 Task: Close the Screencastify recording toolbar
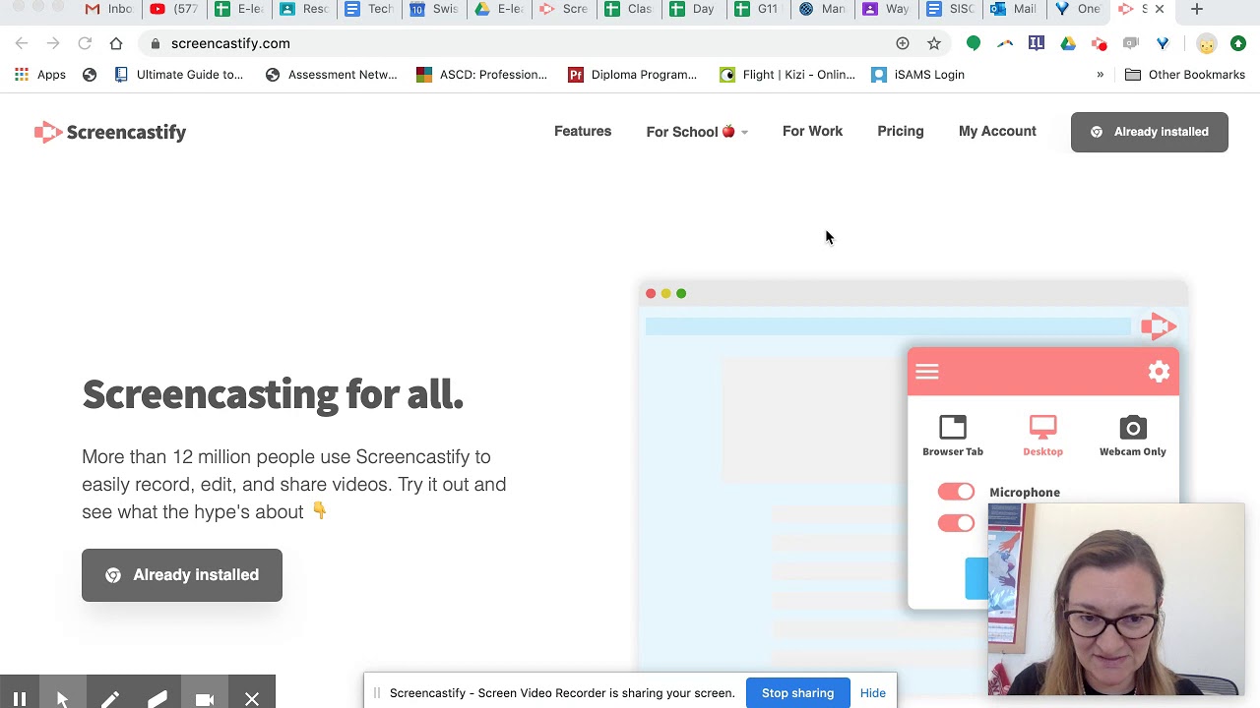click(x=252, y=699)
